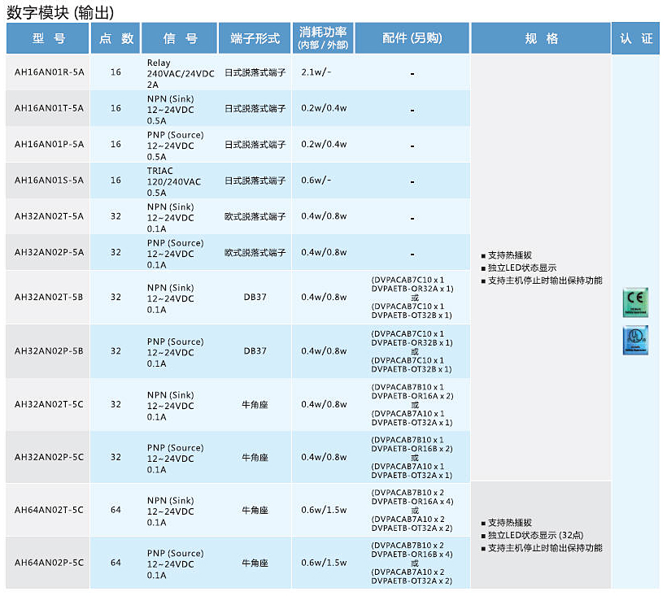
Task: Click the TRIAC 120/240VAC 0.5A signal cell
Action: (x=173, y=181)
